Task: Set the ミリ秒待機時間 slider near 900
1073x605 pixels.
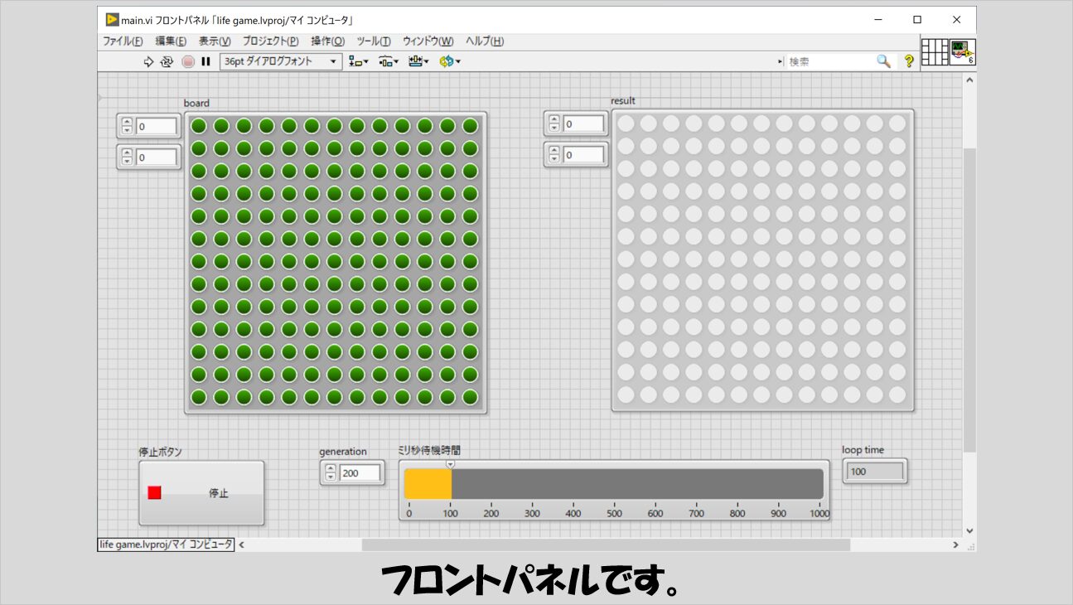Action: tap(779, 484)
